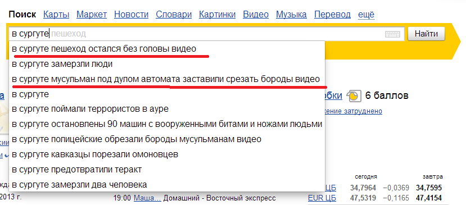Open the Перевод tab
The image size is (466, 205).
[332, 14]
